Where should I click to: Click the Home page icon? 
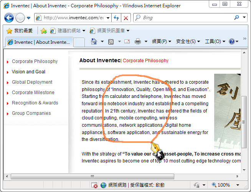(x=94, y=41)
